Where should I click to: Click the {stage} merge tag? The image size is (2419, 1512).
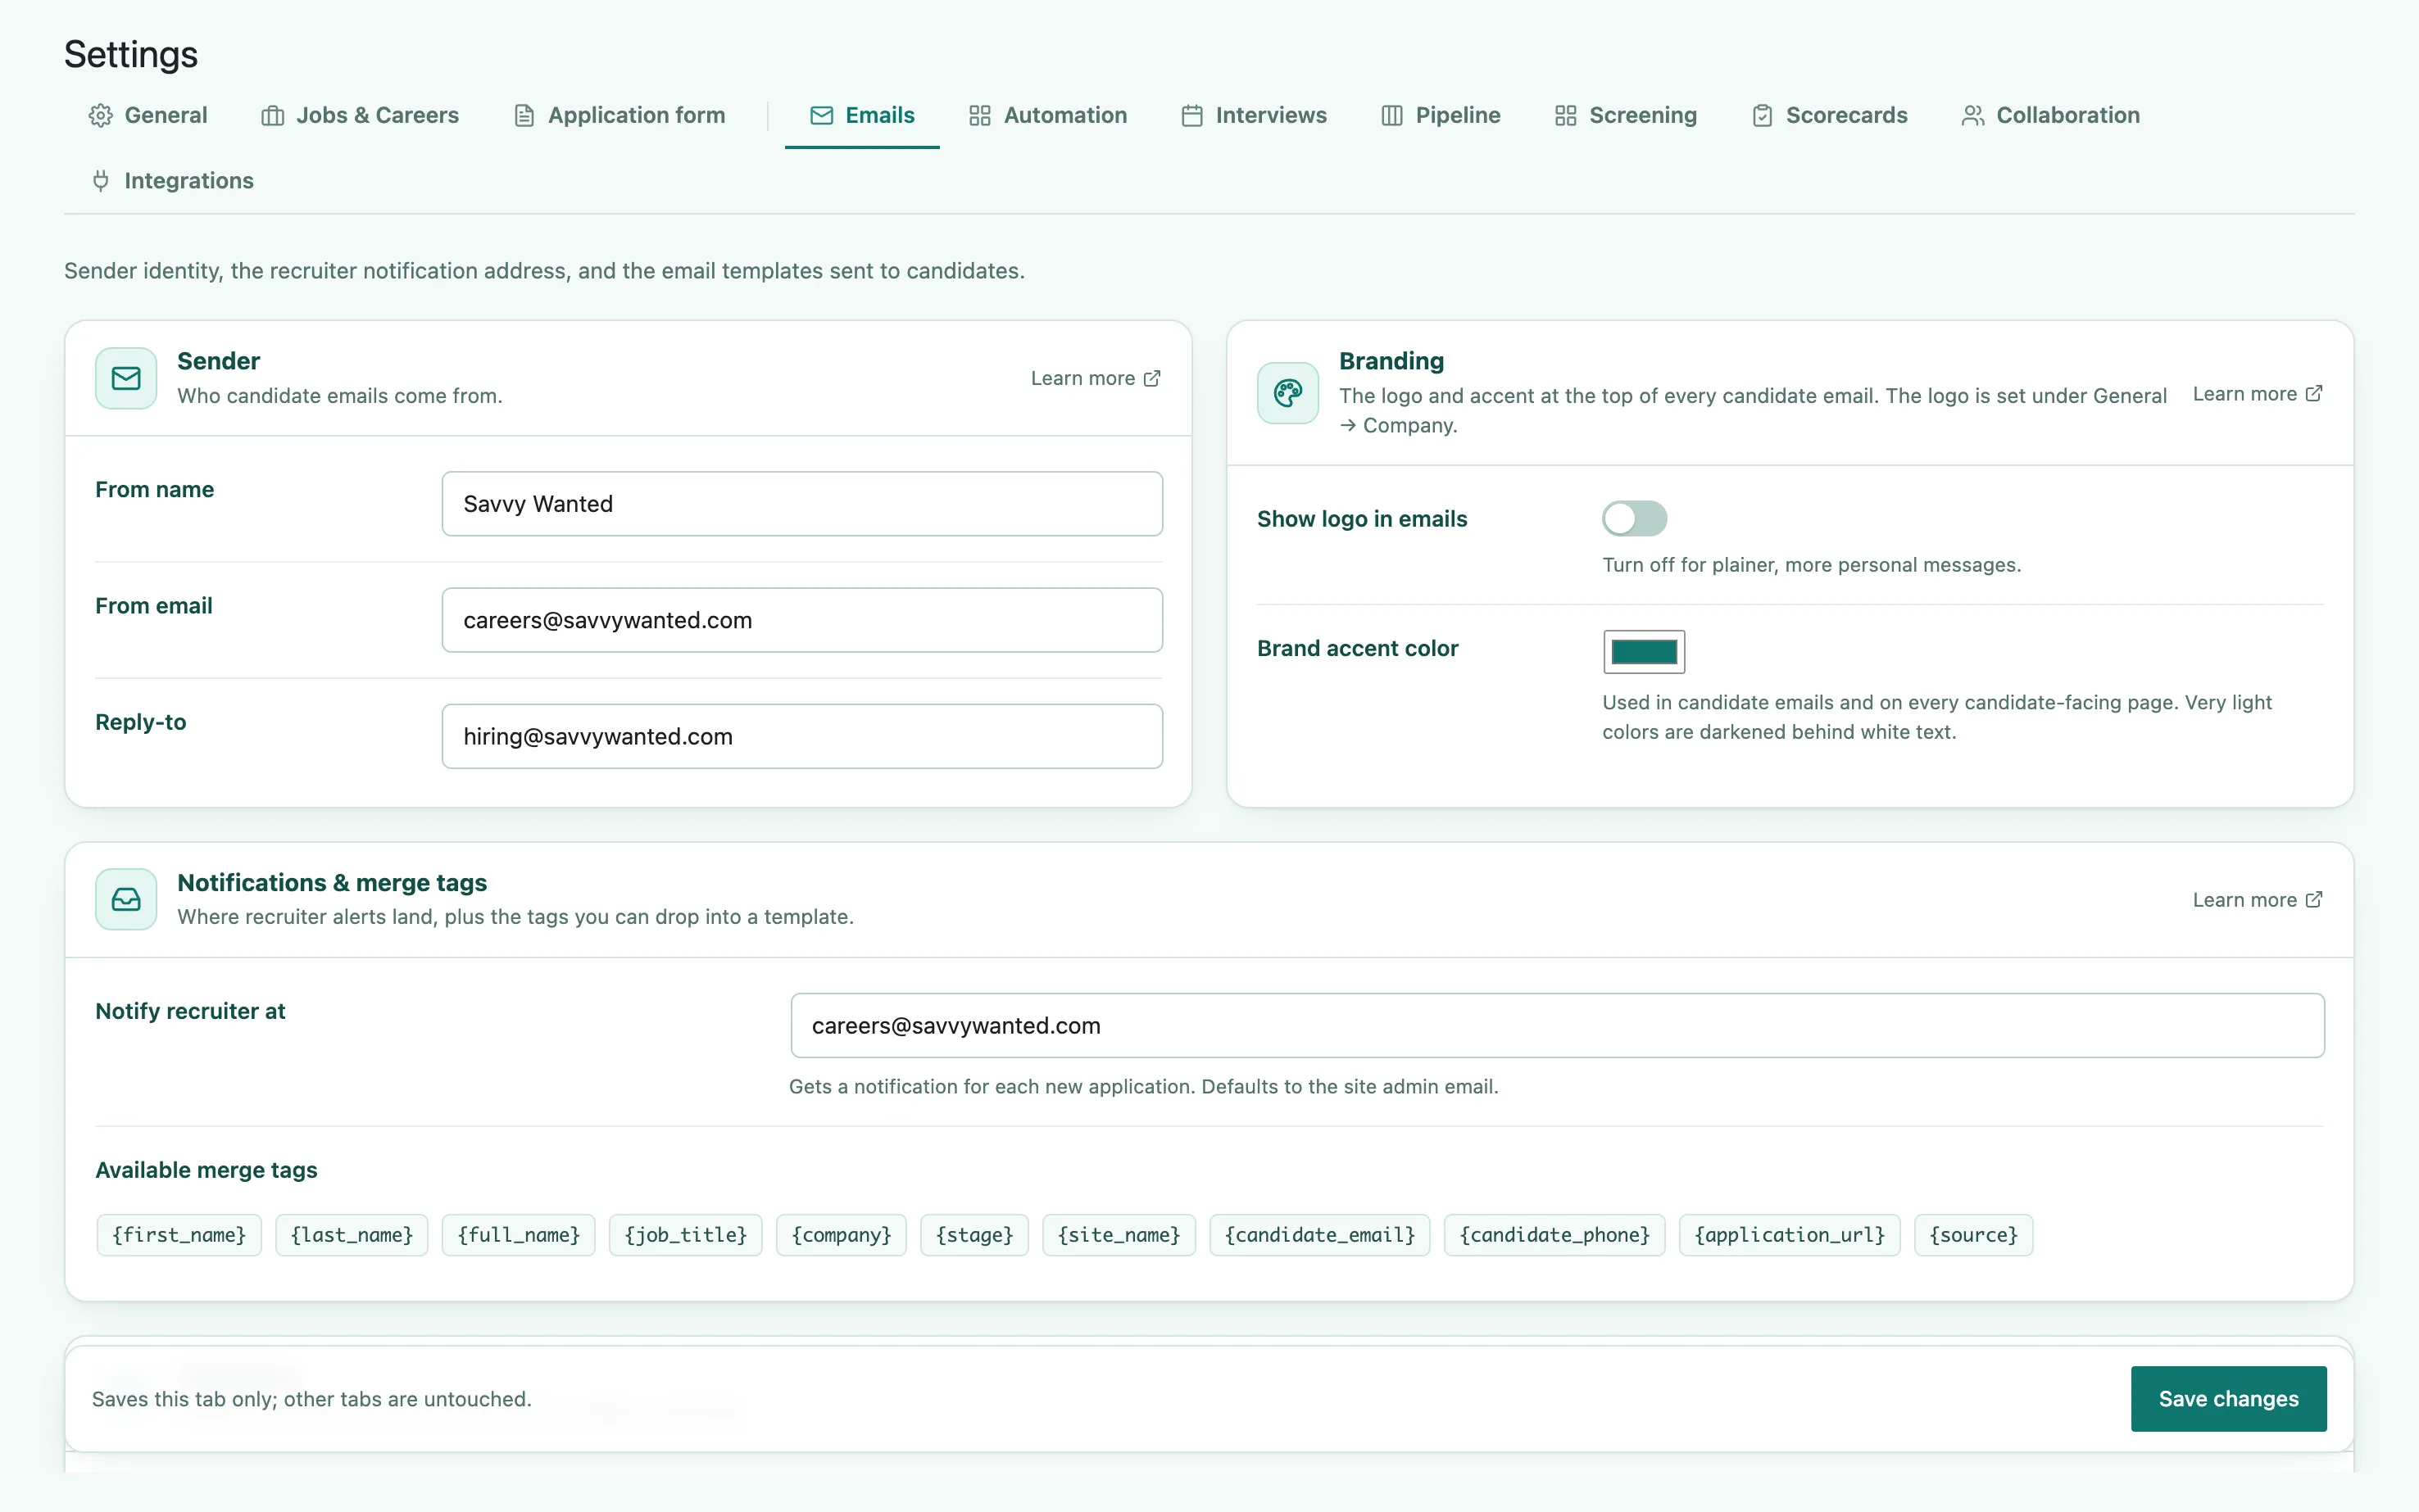pyautogui.click(x=974, y=1235)
